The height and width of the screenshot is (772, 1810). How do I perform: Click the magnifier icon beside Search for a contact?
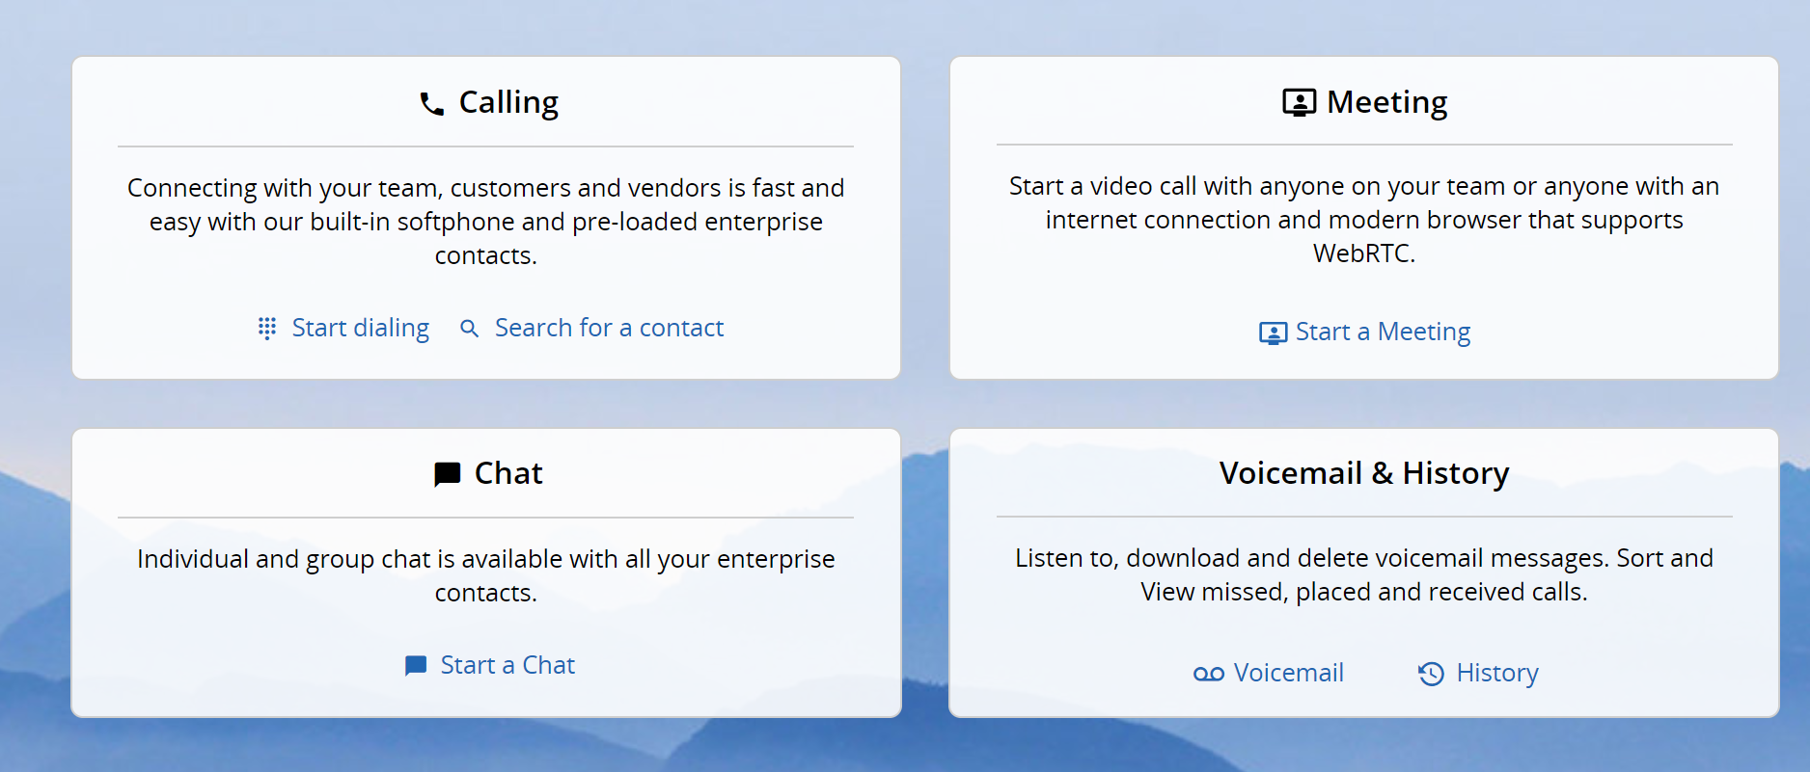pyautogui.click(x=469, y=329)
